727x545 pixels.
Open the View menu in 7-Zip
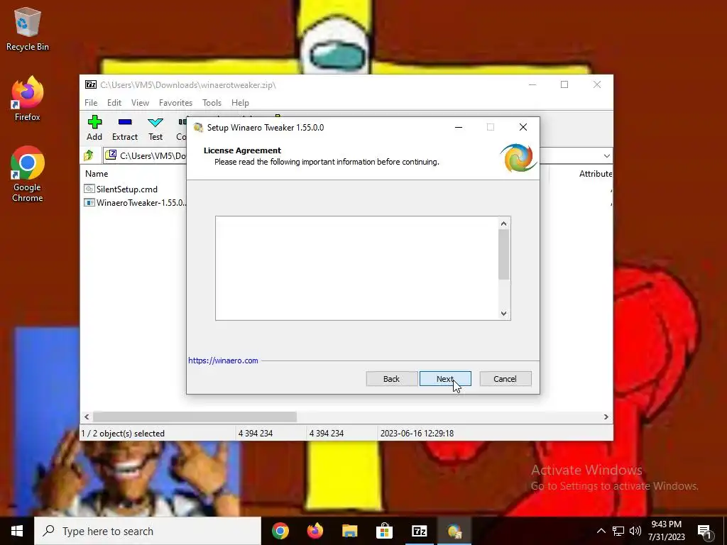pyautogui.click(x=140, y=103)
